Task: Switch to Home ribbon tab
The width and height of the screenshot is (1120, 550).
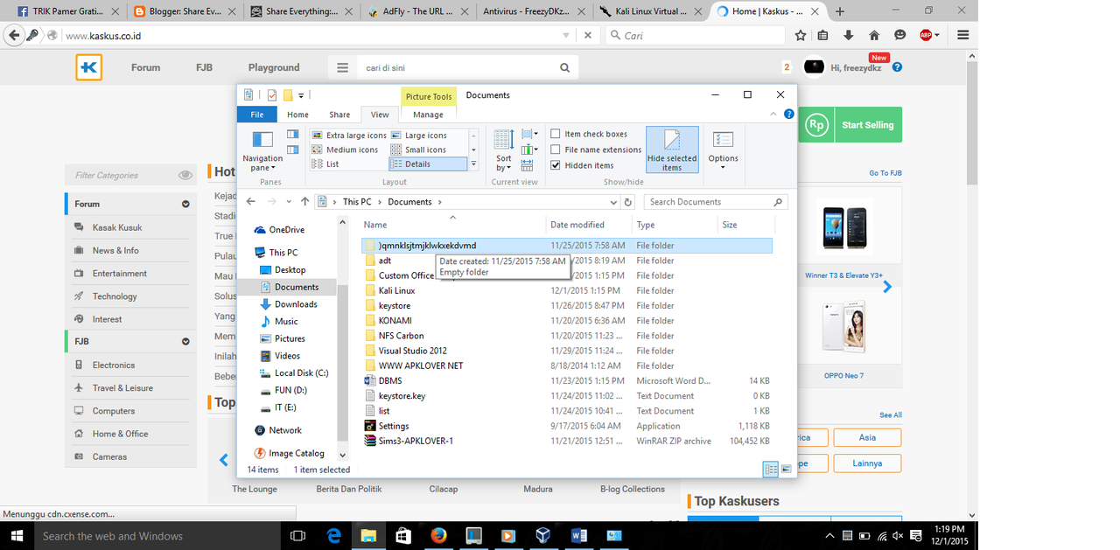Action: (x=297, y=115)
